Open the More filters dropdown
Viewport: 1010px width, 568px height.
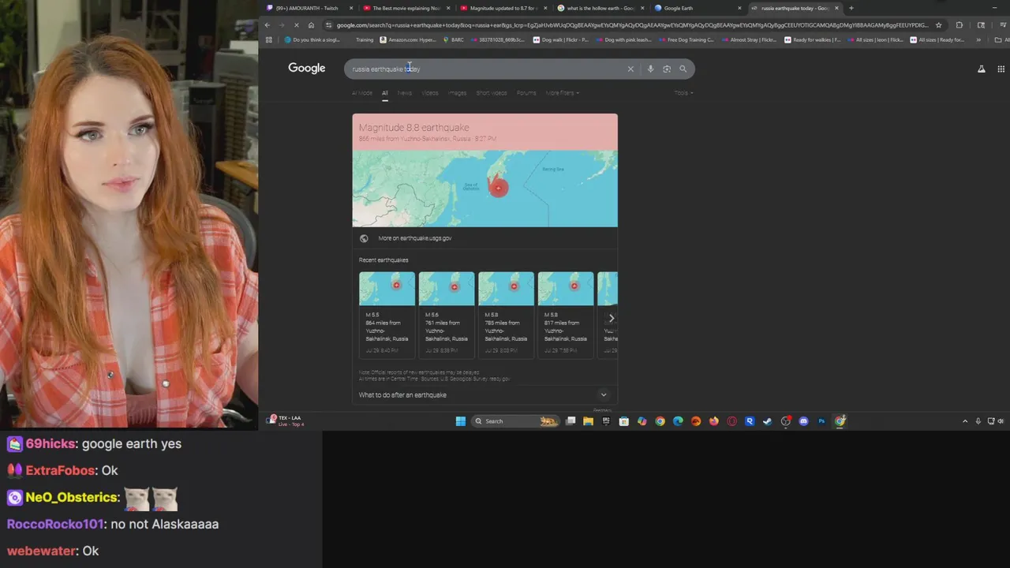563,93
